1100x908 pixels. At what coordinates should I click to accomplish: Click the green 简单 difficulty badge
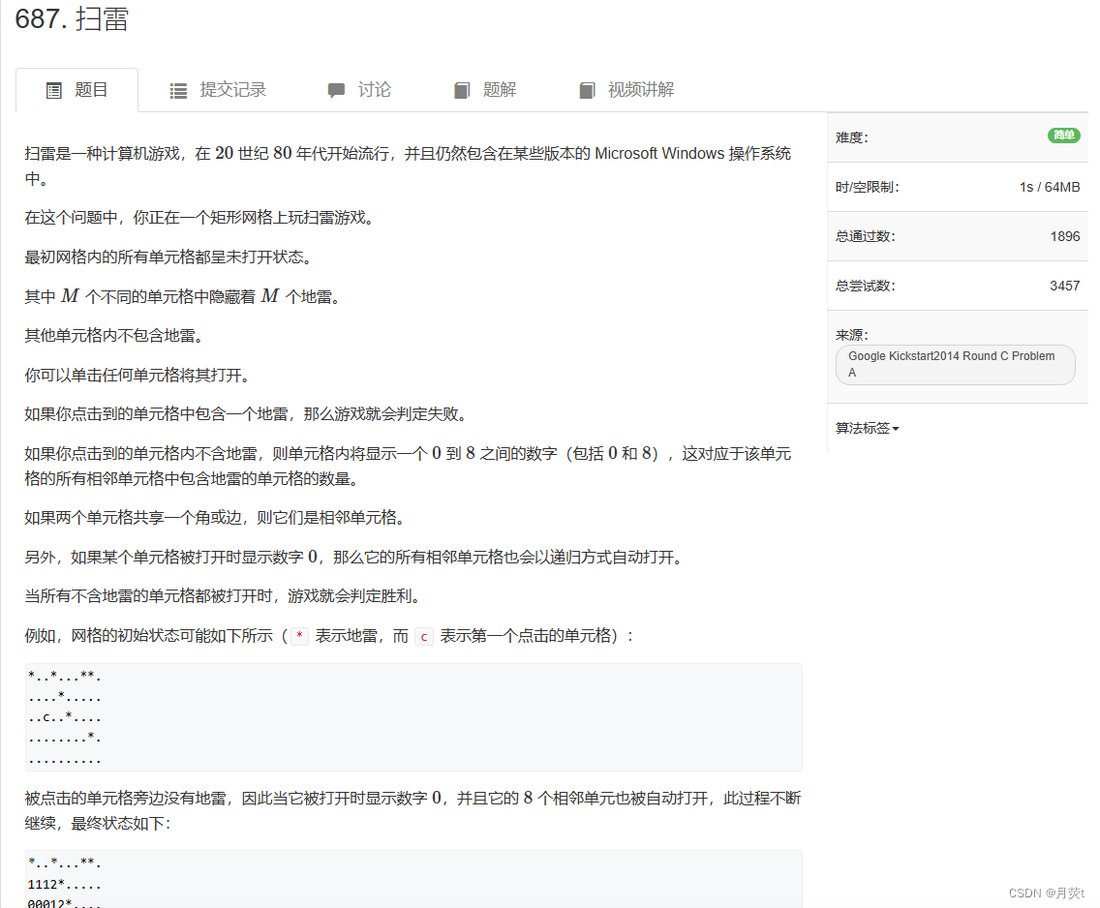pyautogui.click(x=1063, y=136)
